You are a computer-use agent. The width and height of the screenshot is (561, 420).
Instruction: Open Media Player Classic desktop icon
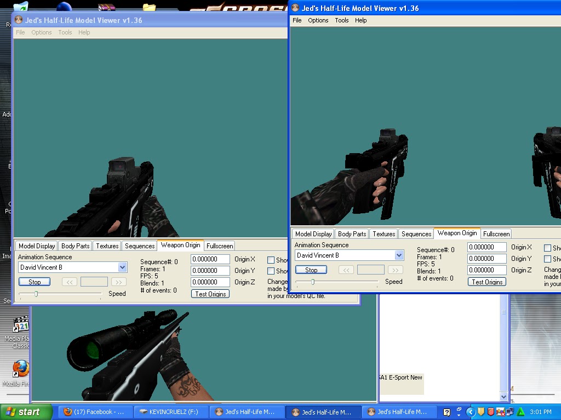[21, 324]
